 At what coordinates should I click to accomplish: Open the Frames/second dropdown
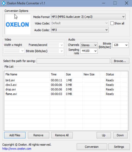(x=56, y=45)
